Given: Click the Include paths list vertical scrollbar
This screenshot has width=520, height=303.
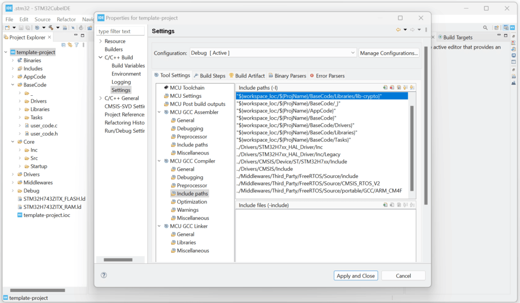Looking at the screenshot, I should (x=412, y=148).
